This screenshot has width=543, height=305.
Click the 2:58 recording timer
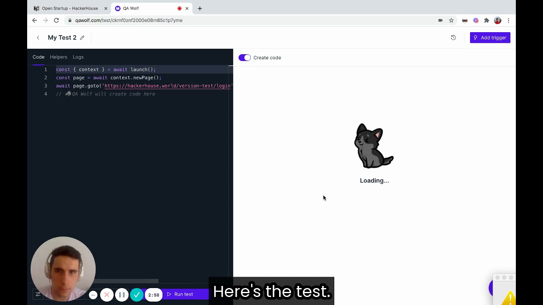(154, 295)
